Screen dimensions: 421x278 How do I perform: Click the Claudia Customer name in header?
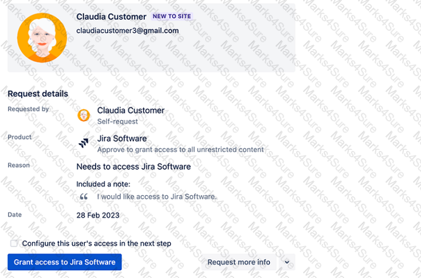click(x=111, y=17)
